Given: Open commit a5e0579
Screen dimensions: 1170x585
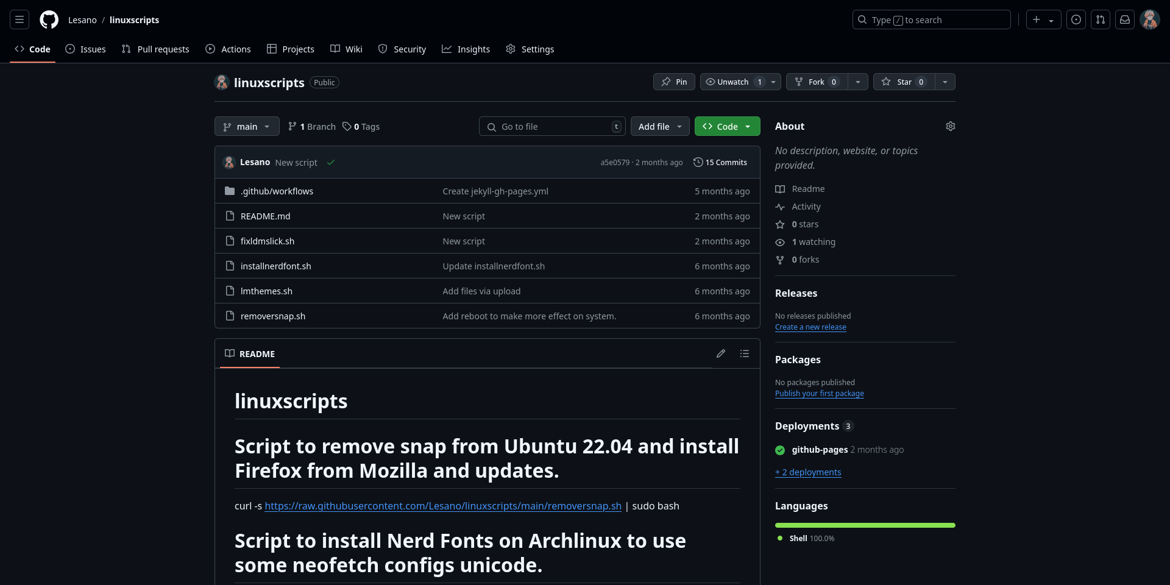Looking at the screenshot, I should (x=615, y=162).
